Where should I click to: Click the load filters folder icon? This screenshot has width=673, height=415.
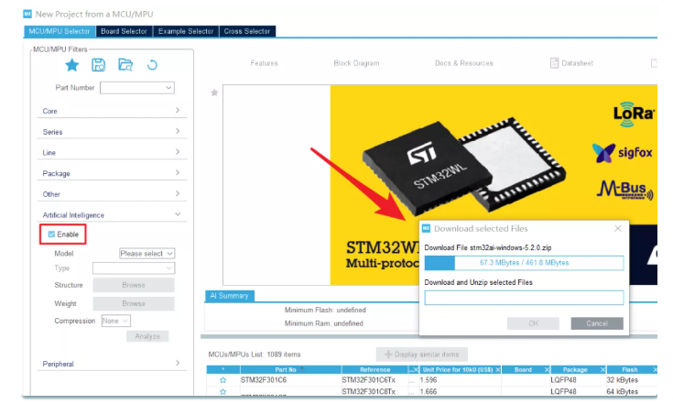pyautogui.click(x=125, y=65)
